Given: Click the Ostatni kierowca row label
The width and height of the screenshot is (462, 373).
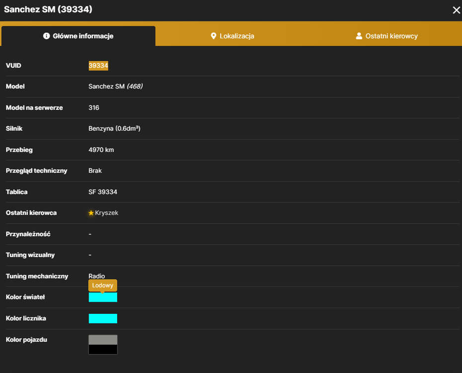Looking at the screenshot, I should pyautogui.click(x=31, y=213).
